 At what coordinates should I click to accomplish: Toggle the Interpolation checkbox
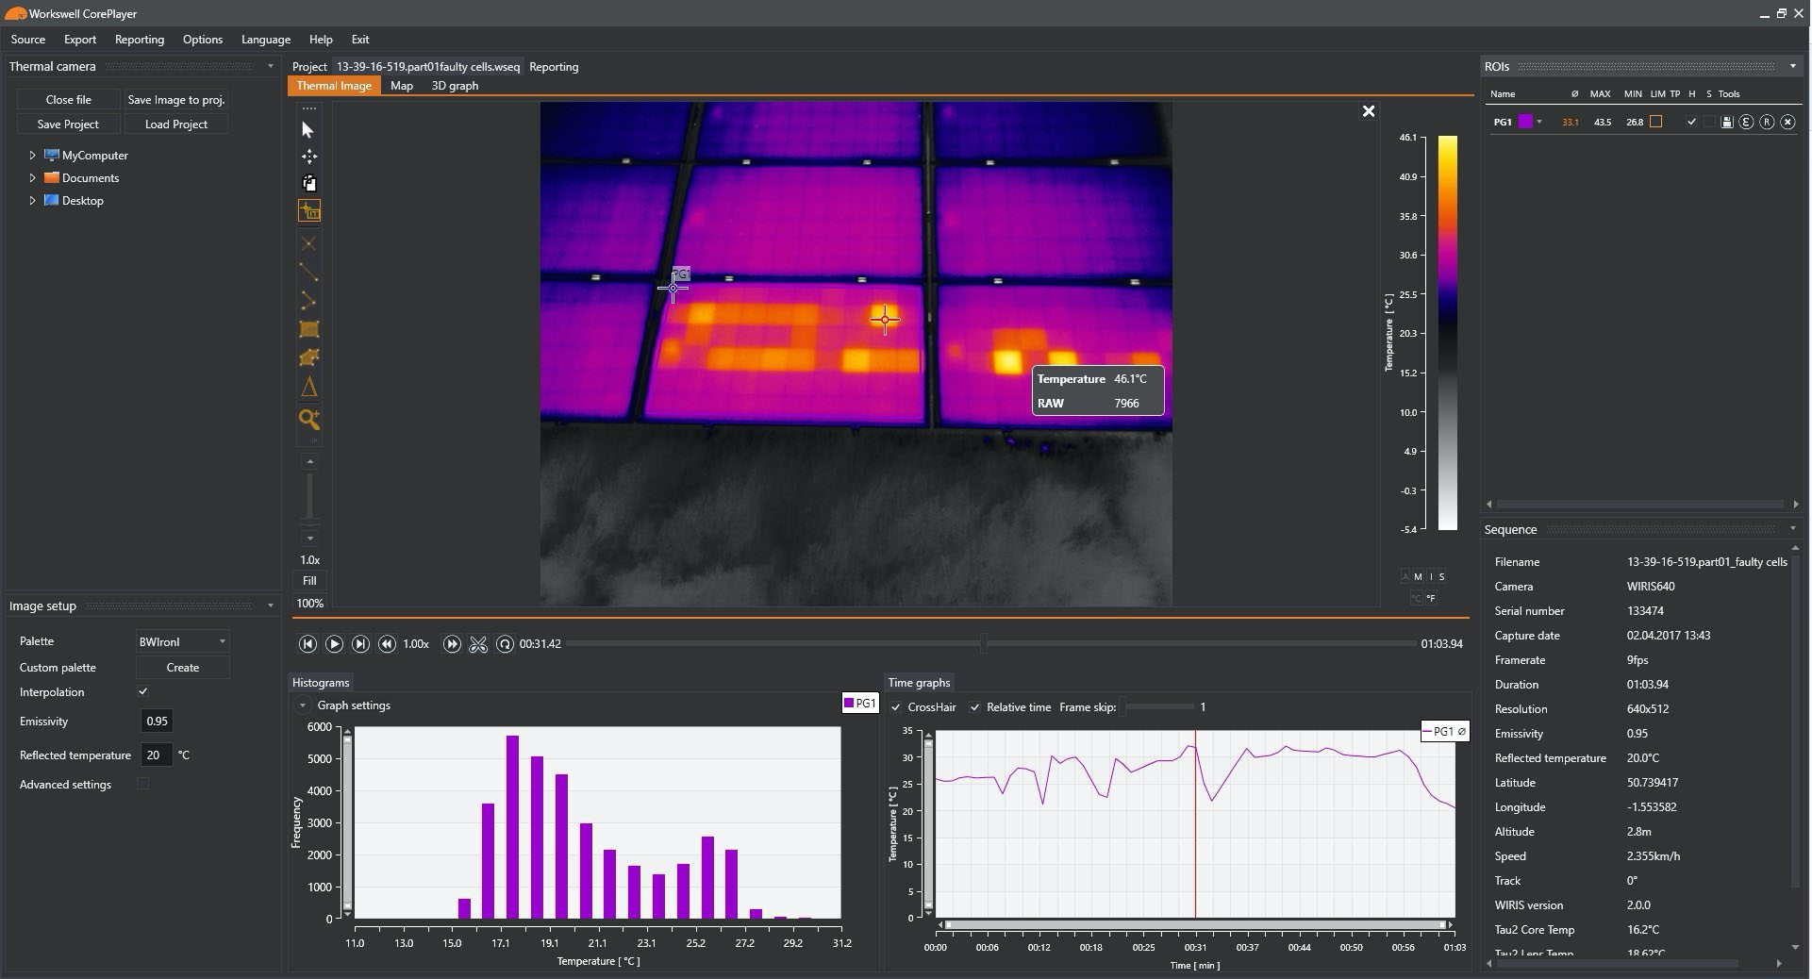[x=143, y=691]
